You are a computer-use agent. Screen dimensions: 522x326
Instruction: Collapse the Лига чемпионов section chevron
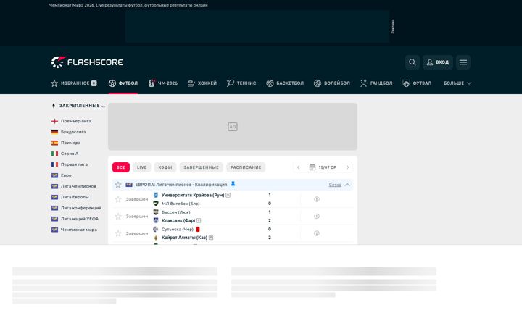[347, 185]
